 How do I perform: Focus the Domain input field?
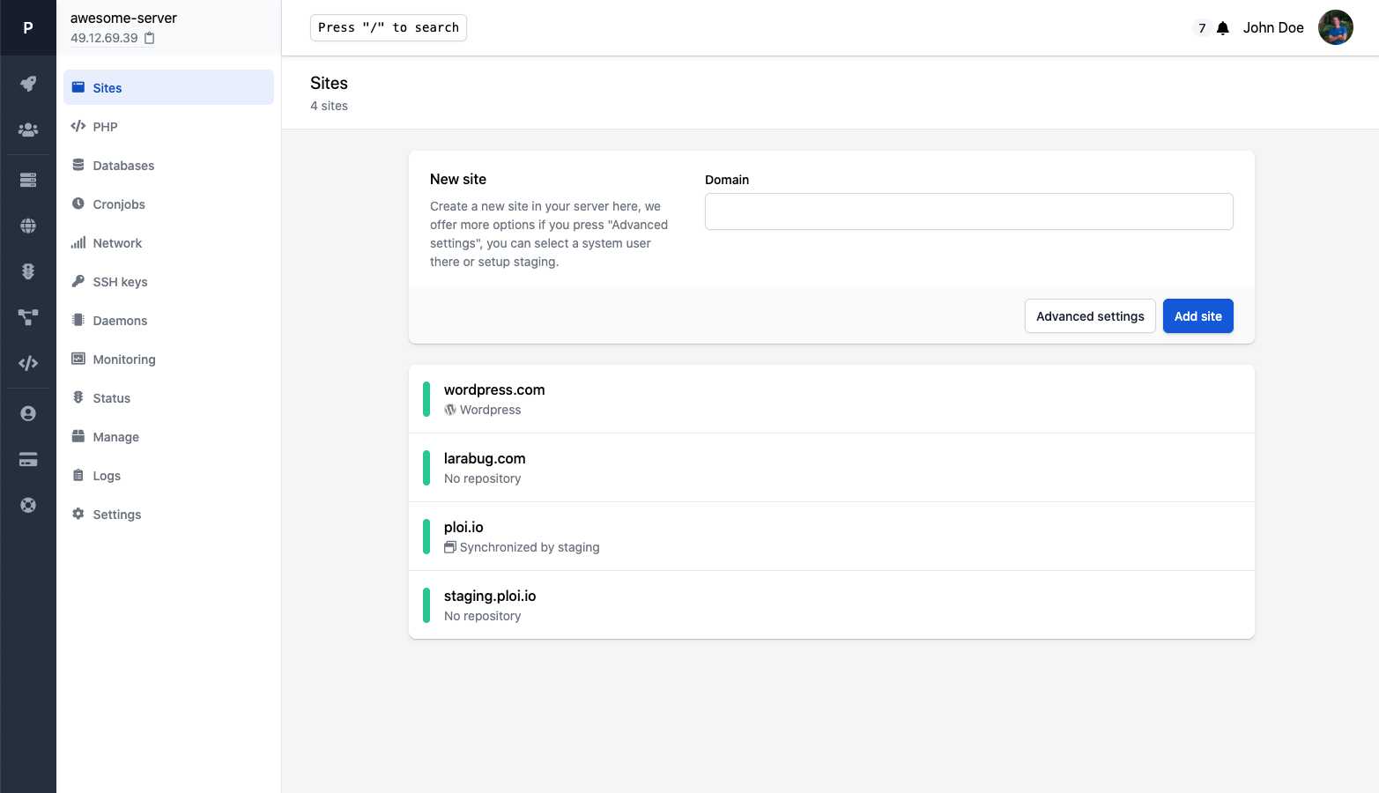tap(968, 211)
